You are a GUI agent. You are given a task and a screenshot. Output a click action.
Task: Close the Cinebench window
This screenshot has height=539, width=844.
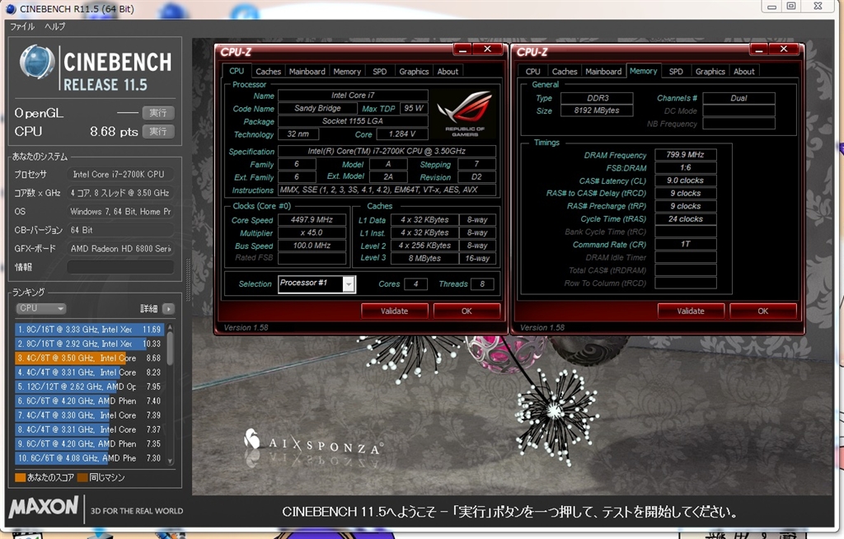tap(818, 7)
